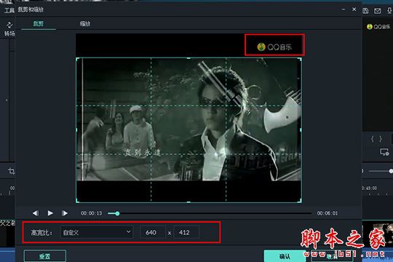Click the crop tool icon in timeline toolbar
The width and height of the screenshot is (393, 262).
pyautogui.click(x=11, y=171)
